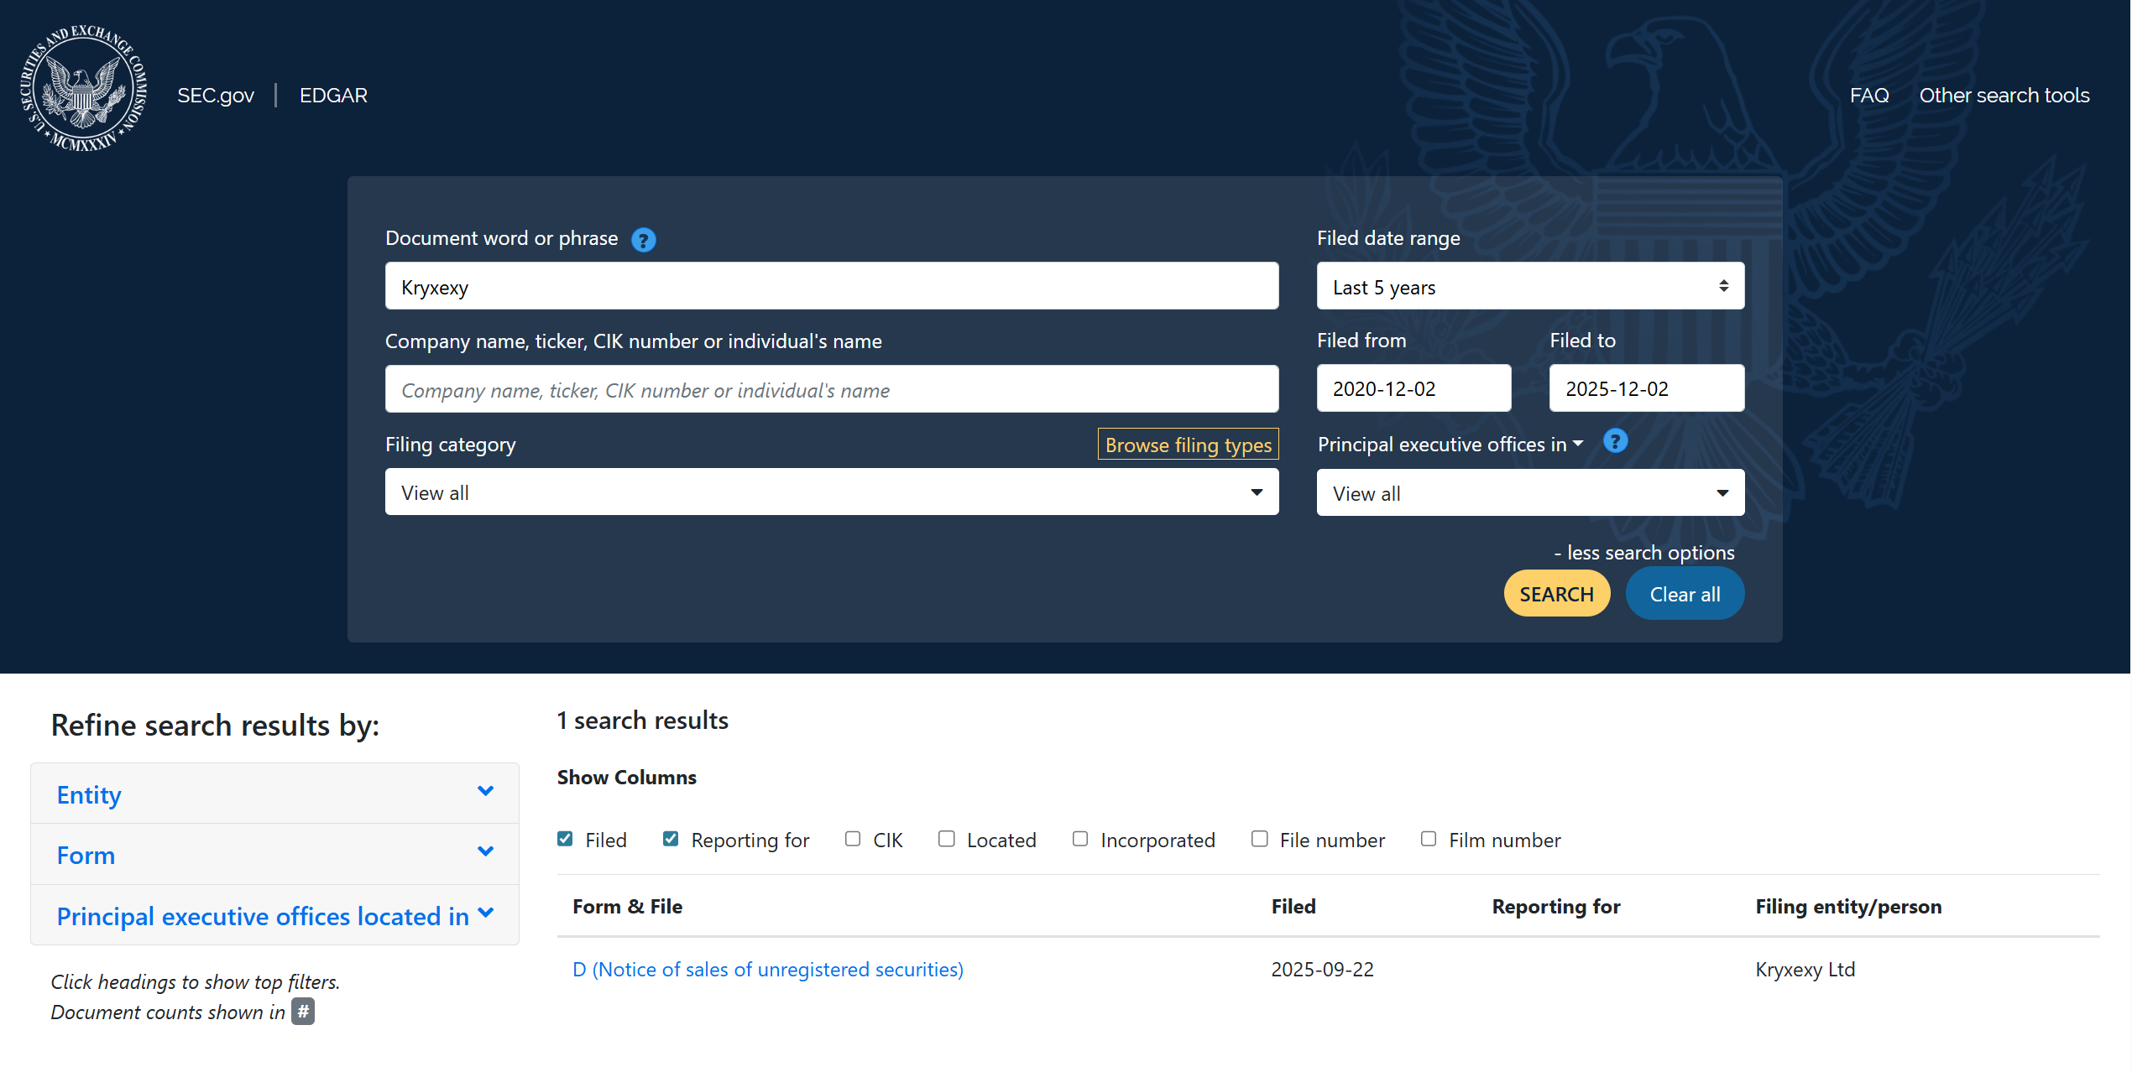Enable the Film number column checkbox

1429,839
